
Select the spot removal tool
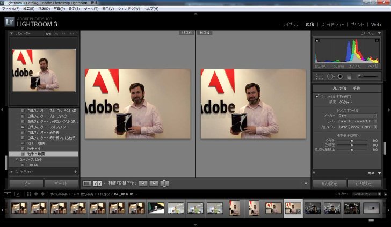pos(330,77)
